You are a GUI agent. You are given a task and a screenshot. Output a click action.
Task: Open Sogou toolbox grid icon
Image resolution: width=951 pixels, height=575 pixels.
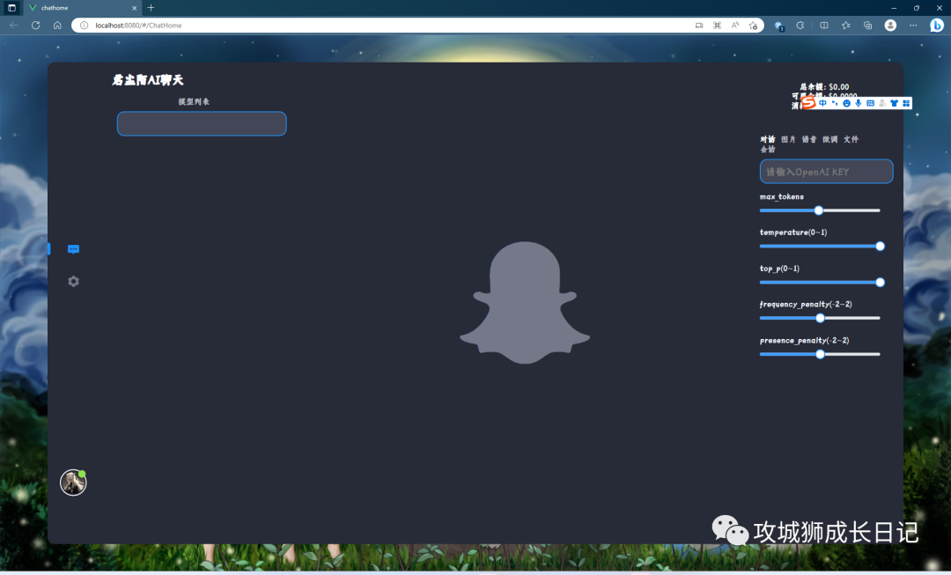tap(906, 103)
